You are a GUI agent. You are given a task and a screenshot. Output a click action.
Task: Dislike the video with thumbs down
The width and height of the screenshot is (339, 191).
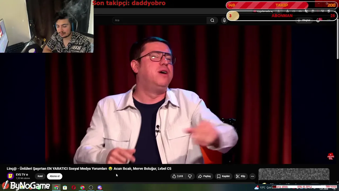point(190,176)
